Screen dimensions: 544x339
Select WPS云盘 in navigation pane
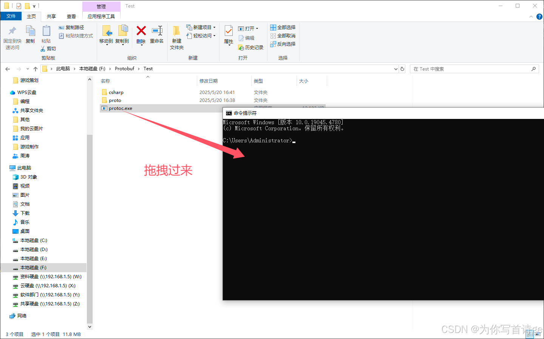click(x=27, y=92)
